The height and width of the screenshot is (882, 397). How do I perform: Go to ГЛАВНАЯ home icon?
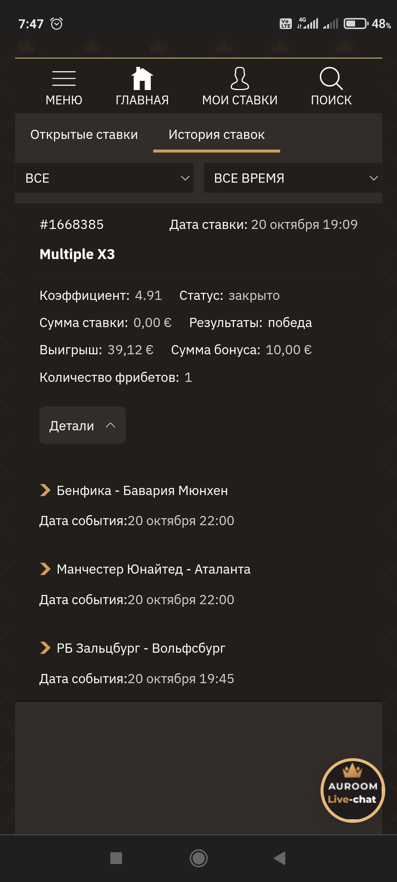(x=142, y=79)
